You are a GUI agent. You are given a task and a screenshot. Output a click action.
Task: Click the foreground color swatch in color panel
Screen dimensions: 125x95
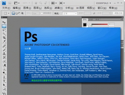tap(85, 25)
